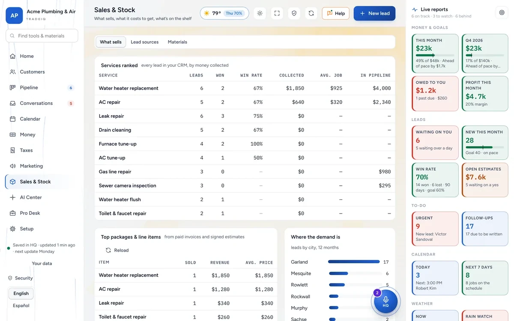Image resolution: width=514 pixels, height=321 pixels.
Task: Click the Help button
Action: click(x=336, y=13)
